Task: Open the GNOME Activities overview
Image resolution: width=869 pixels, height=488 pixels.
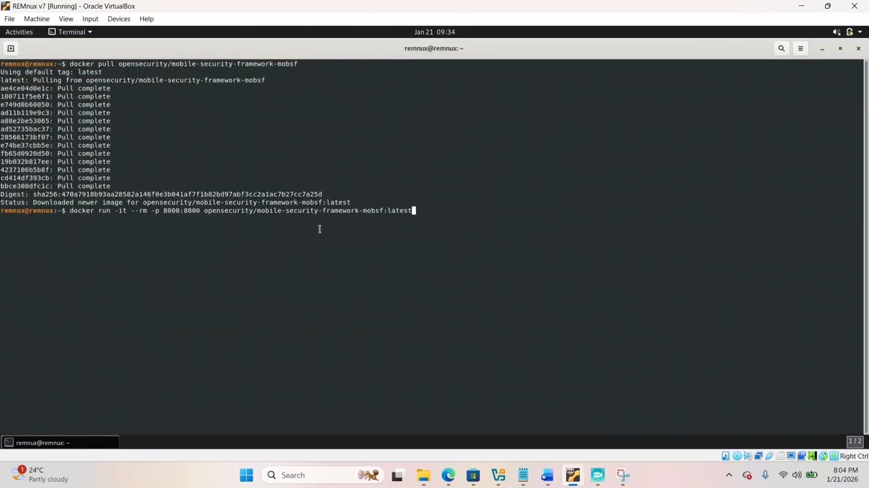Action: click(19, 32)
